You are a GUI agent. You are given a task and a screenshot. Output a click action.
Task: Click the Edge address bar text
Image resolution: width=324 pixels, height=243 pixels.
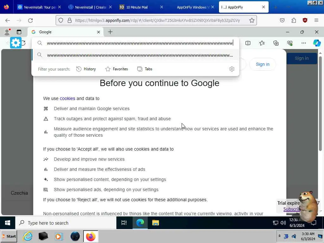(140, 43)
